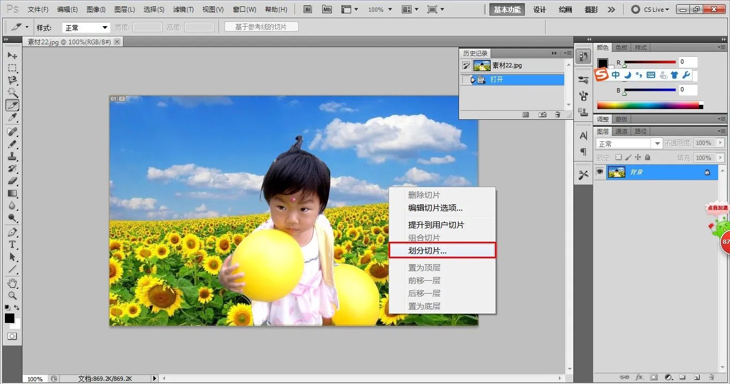Open the layer blend mode dropdown showing 正常
730x384 pixels.
tap(628, 143)
